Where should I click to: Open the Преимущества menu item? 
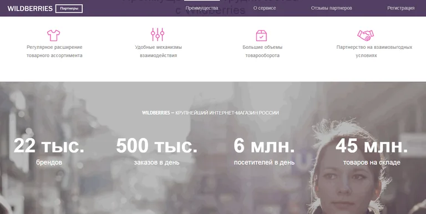tap(201, 8)
